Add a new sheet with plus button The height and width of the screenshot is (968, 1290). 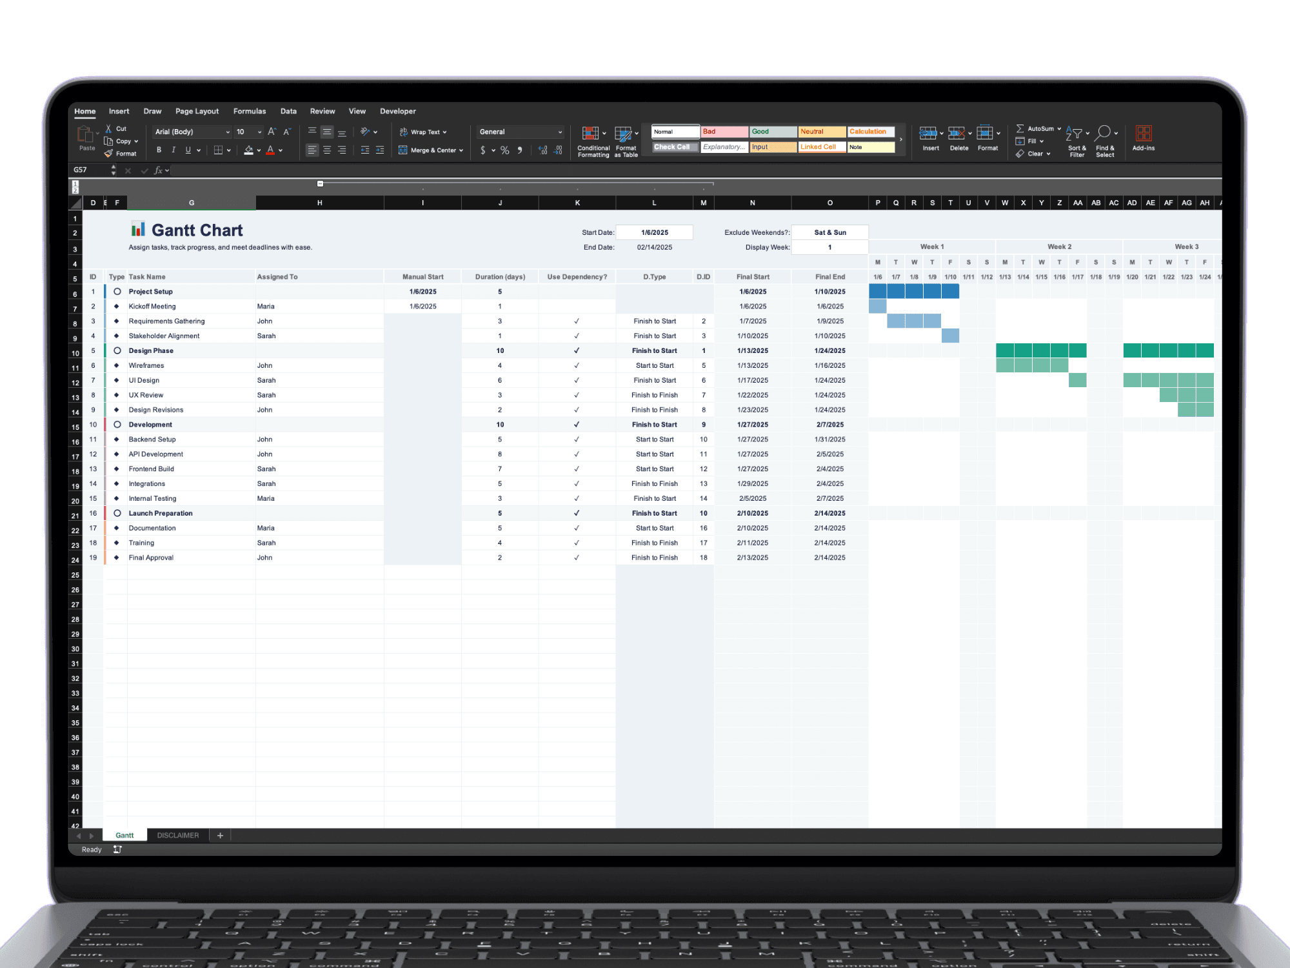coord(220,835)
